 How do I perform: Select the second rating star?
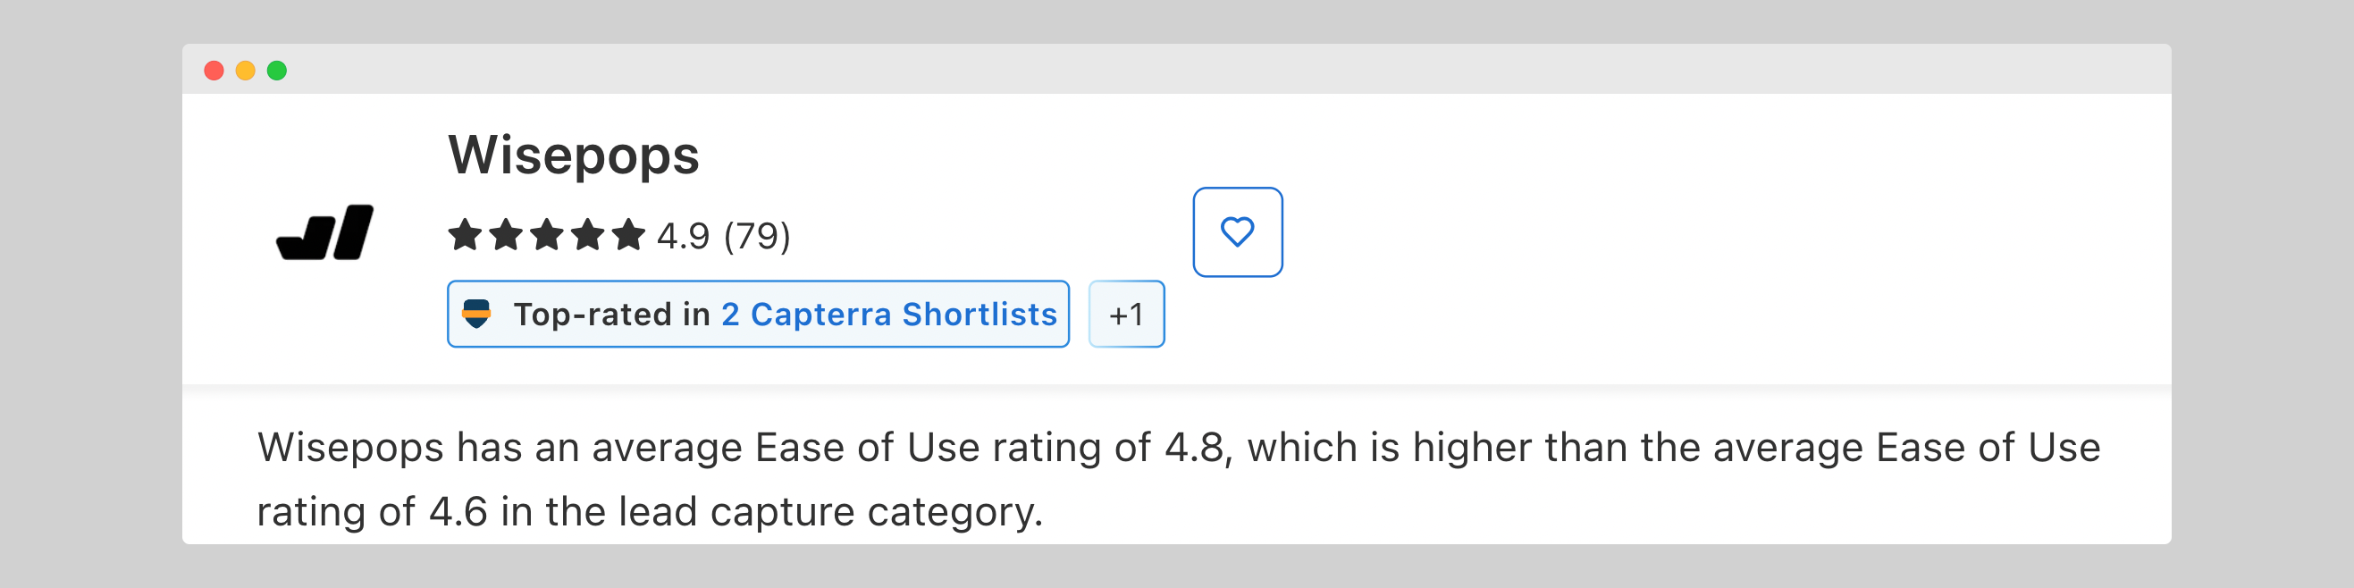505,236
